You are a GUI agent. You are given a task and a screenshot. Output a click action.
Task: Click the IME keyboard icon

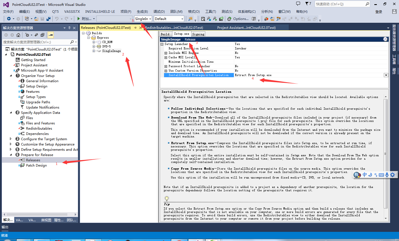click(381, 175)
